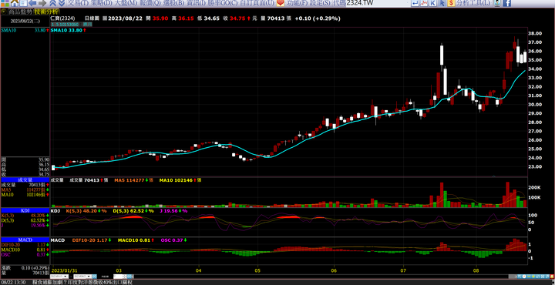Click the blue back arrow

pos(32,3)
